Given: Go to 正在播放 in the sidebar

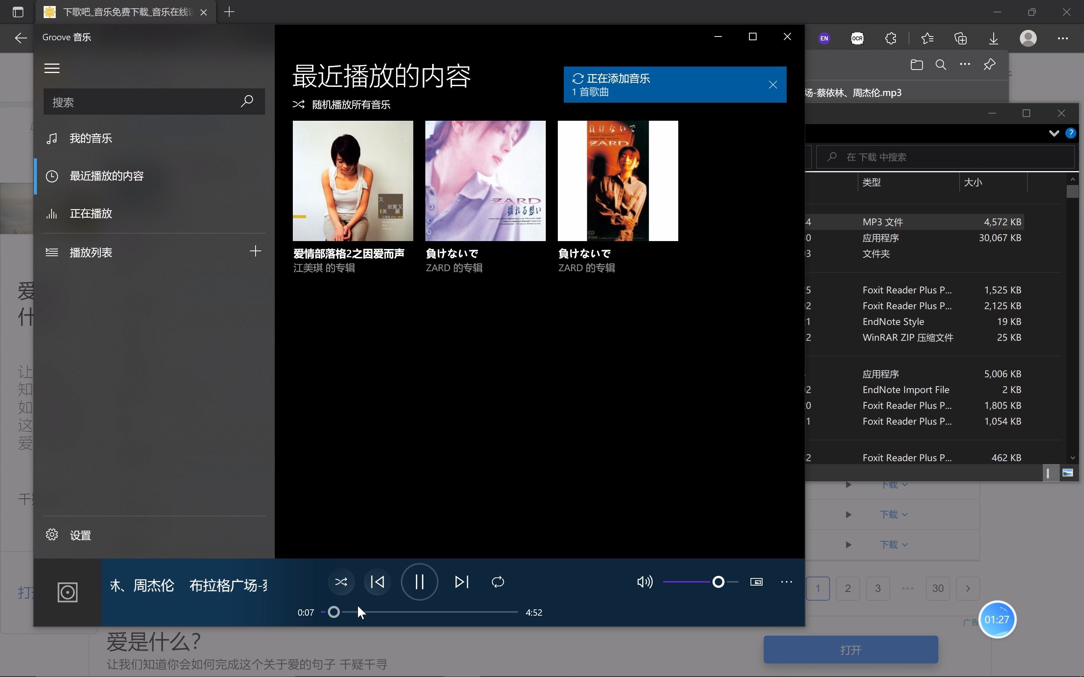Looking at the screenshot, I should [x=154, y=214].
